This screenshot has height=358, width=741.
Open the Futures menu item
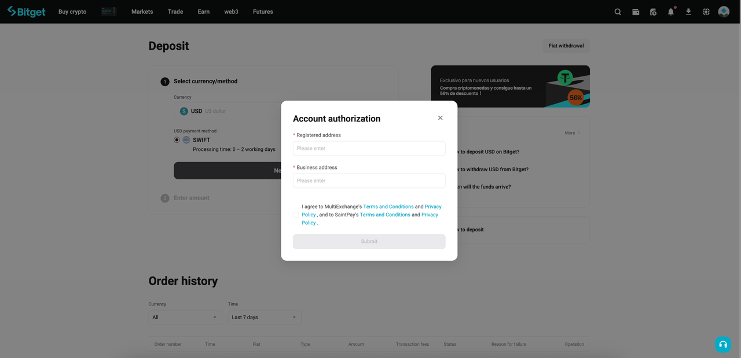coord(262,11)
